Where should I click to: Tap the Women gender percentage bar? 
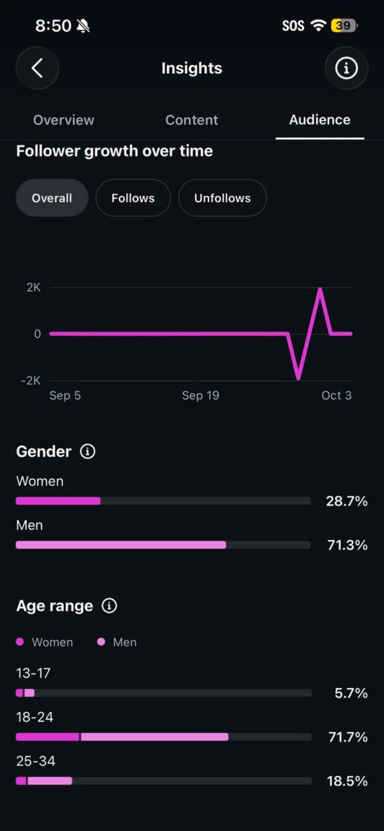pos(163,501)
